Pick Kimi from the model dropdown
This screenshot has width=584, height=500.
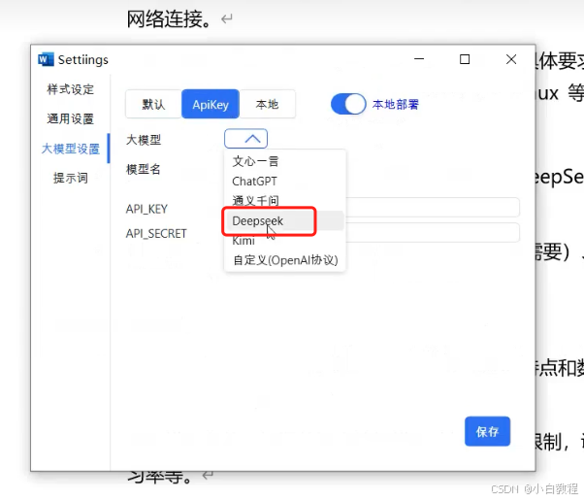(243, 241)
